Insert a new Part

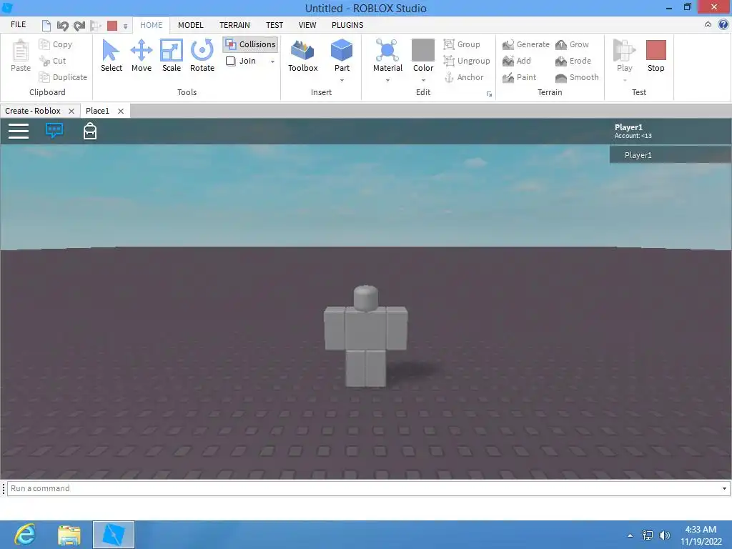pos(342,56)
